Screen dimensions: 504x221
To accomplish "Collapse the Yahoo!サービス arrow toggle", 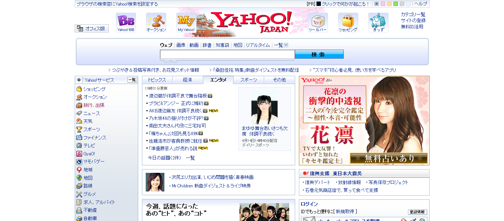I will point(79,80).
